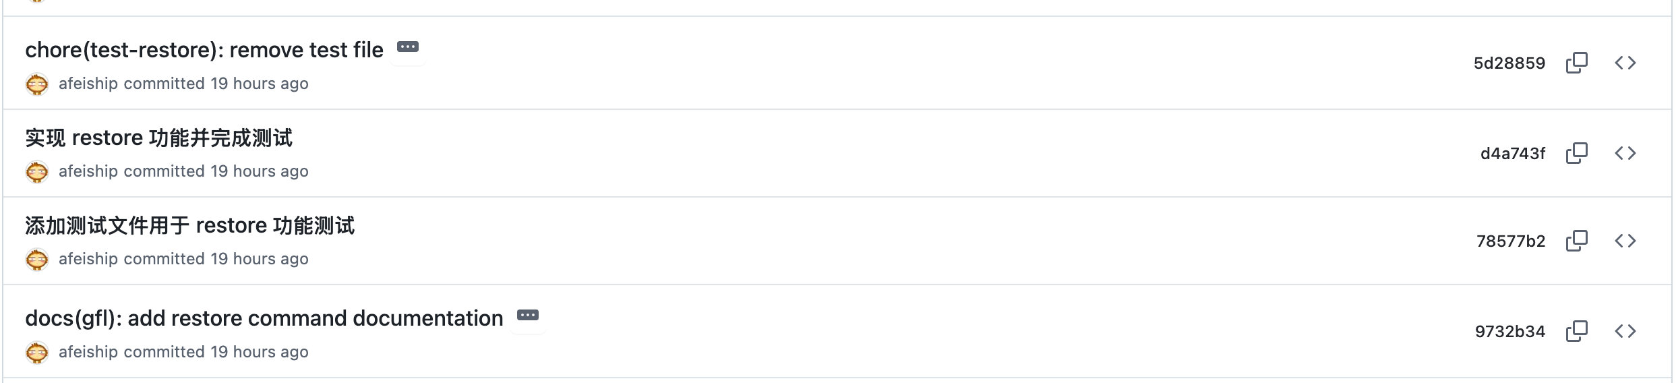1676x383 pixels.
Task: Open commit "chore(test-restore): remove test file"
Action: point(204,50)
